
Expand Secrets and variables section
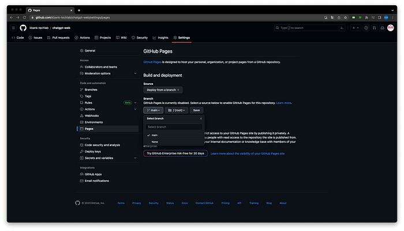coord(98,158)
